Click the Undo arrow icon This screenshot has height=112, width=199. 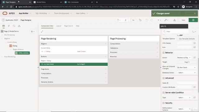point(147,20)
